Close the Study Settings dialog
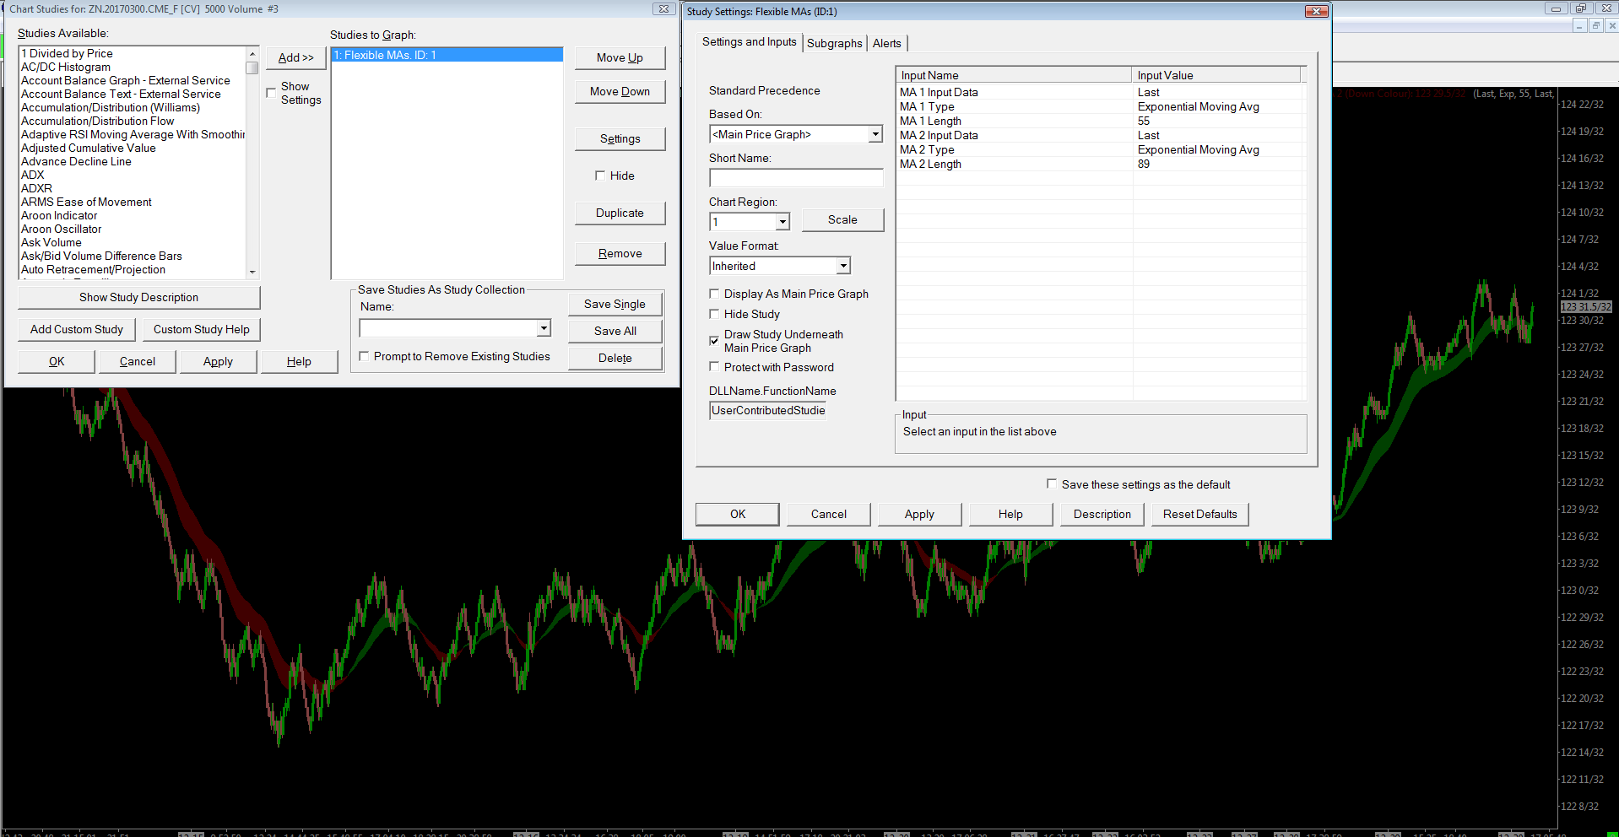The width and height of the screenshot is (1619, 837). pos(1317,11)
